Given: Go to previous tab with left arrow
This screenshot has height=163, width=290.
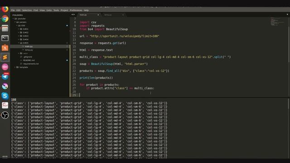Looking at the screenshot, I should pyautogui.click(x=72, y=14).
